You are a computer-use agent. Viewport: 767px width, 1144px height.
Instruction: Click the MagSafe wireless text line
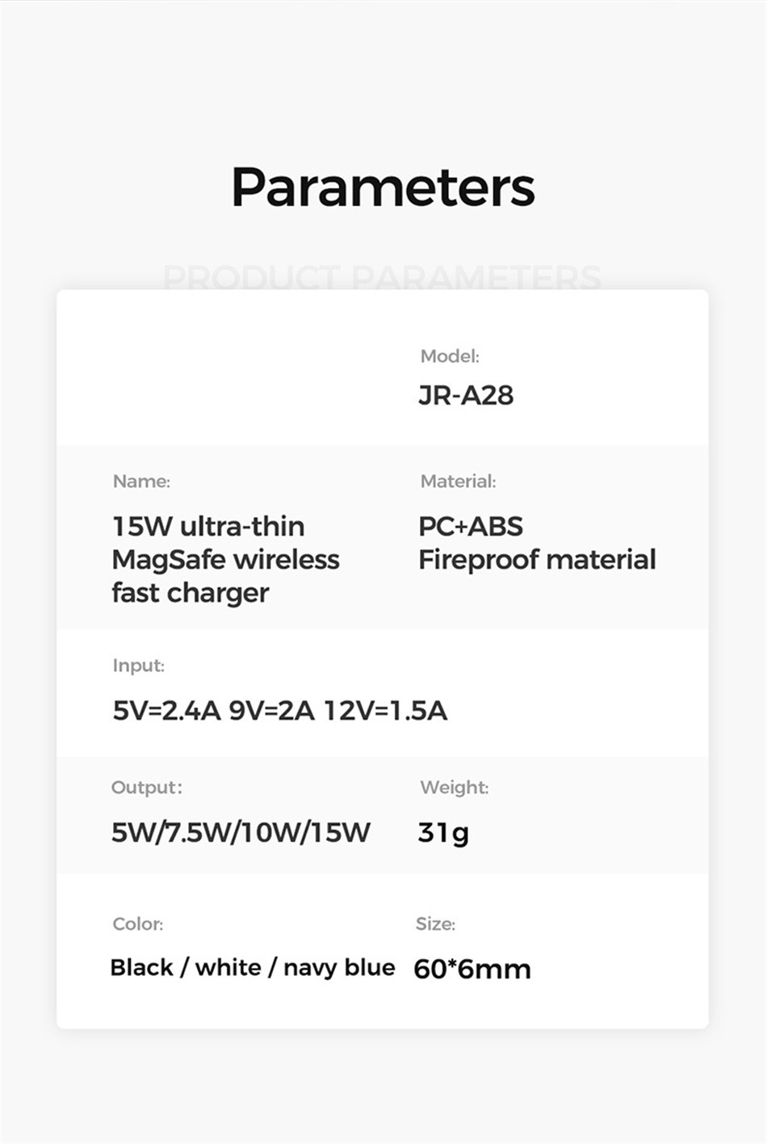225,559
